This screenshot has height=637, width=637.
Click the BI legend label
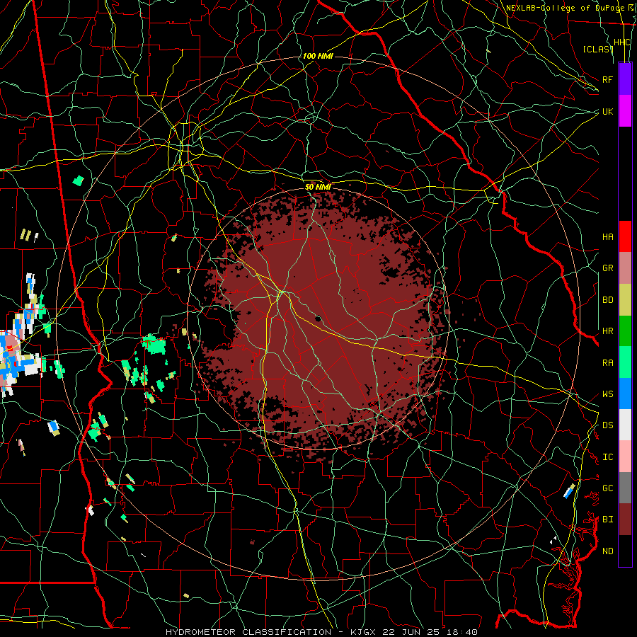coord(607,520)
